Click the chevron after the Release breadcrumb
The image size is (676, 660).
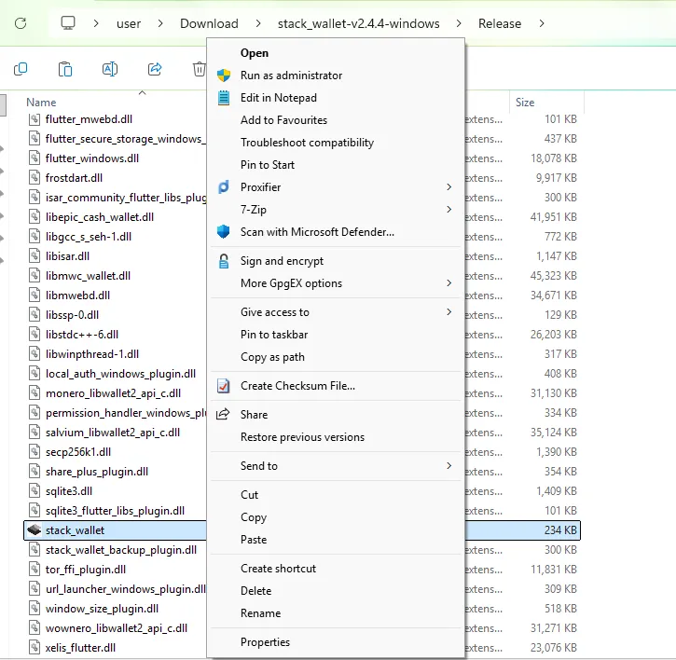[542, 23]
